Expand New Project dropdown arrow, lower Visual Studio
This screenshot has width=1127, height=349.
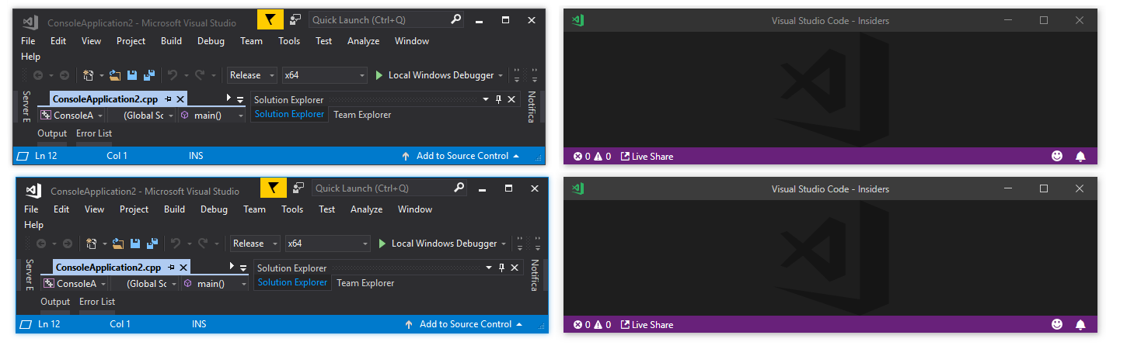(105, 244)
